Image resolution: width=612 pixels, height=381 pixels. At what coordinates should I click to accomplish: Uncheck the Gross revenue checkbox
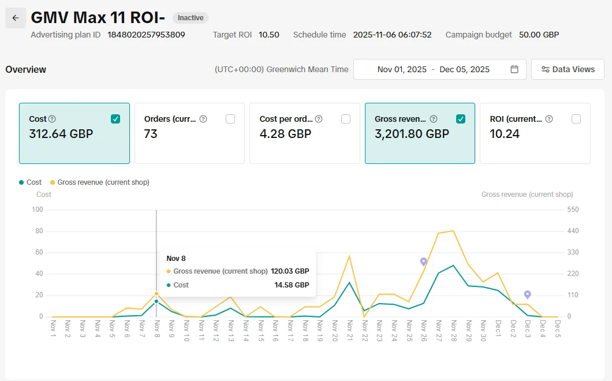(461, 119)
